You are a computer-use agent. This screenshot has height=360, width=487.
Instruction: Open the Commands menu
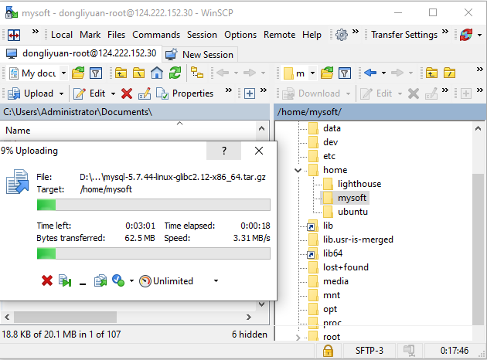(156, 35)
